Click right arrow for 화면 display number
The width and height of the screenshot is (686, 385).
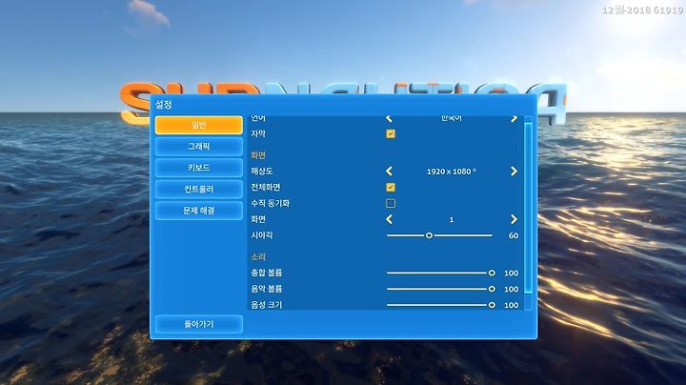pos(514,219)
